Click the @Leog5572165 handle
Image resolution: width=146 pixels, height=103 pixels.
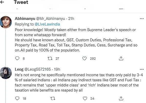click(x=38, y=69)
